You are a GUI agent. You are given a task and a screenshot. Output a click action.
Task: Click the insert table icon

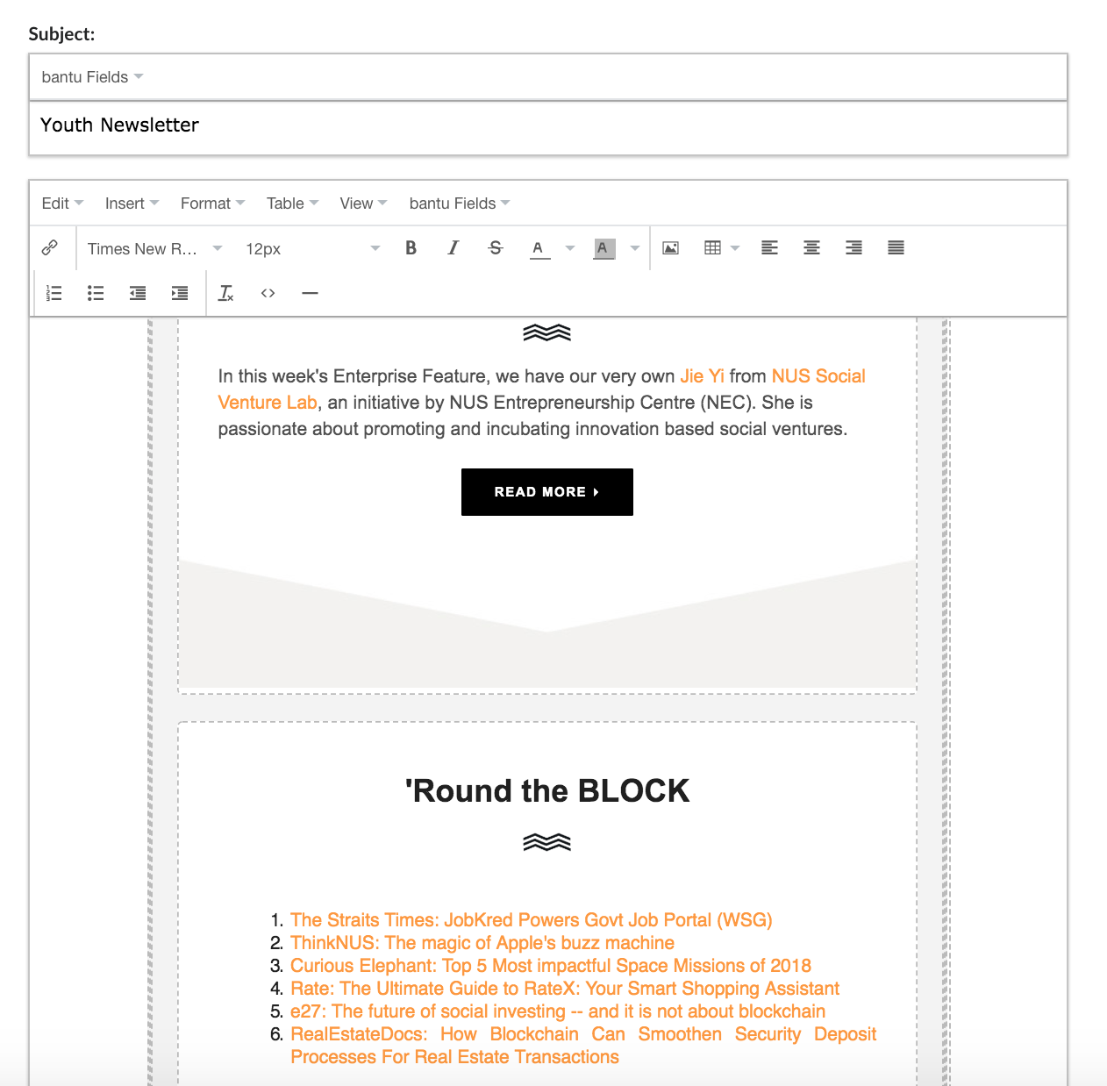[x=712, y=248]
